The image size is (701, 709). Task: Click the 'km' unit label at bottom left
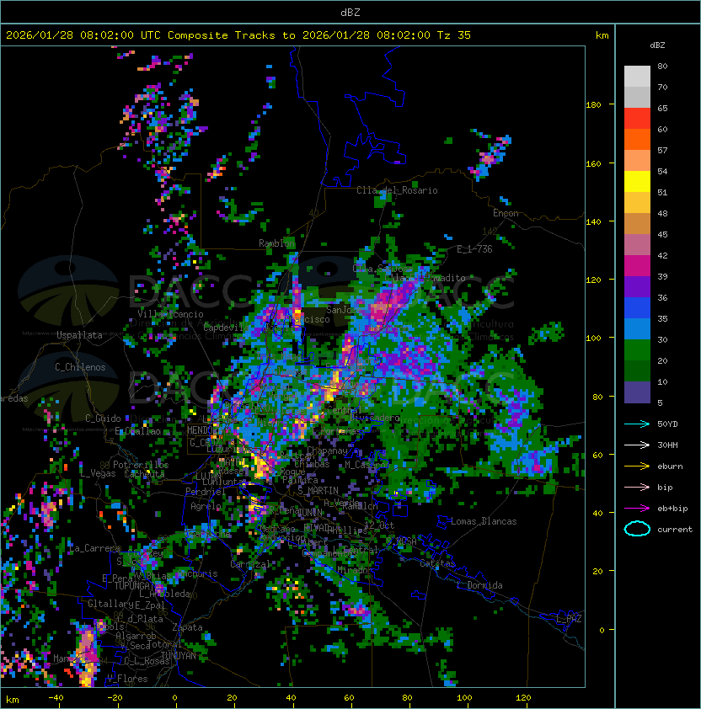(13, 700)
